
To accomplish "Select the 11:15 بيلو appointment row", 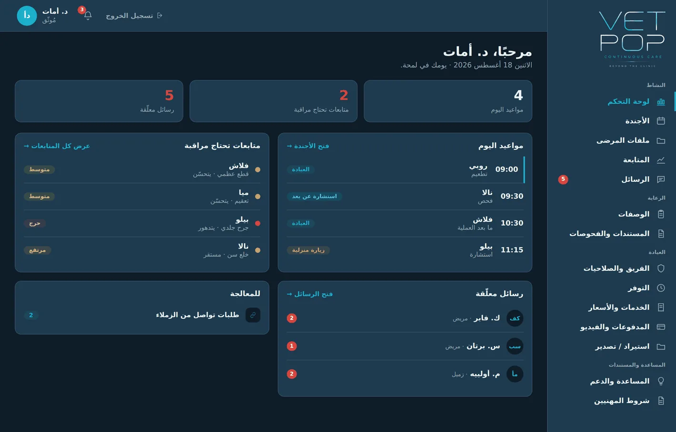I will pos(405,250).
